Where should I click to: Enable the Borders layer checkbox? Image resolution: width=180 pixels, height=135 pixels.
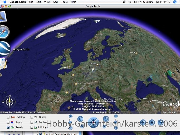coord(32,122)
